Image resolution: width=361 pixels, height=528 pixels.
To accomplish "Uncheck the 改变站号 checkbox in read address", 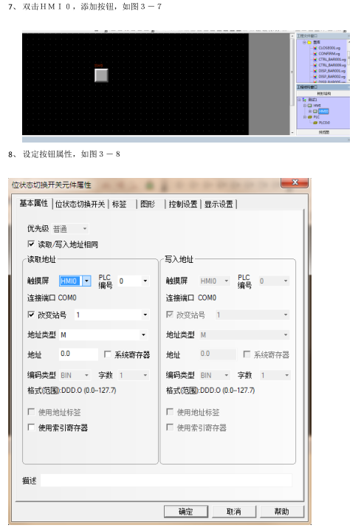I will coord(31,315).
